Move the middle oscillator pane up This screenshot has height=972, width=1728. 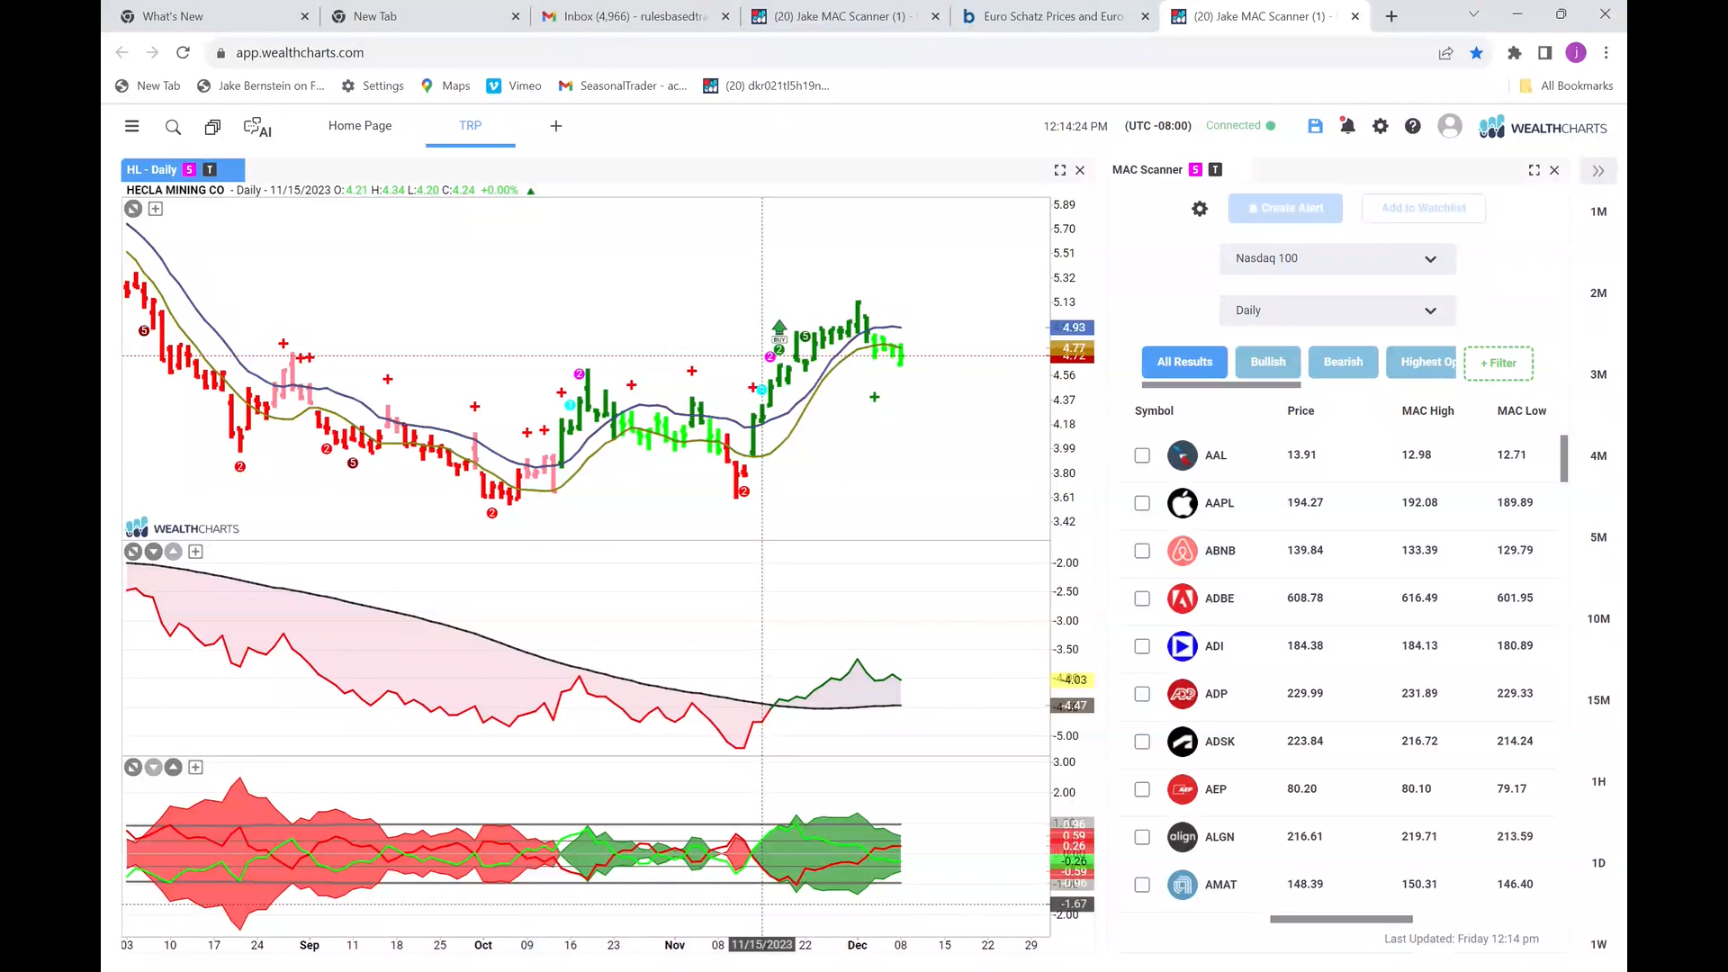[x=174, y=552]
